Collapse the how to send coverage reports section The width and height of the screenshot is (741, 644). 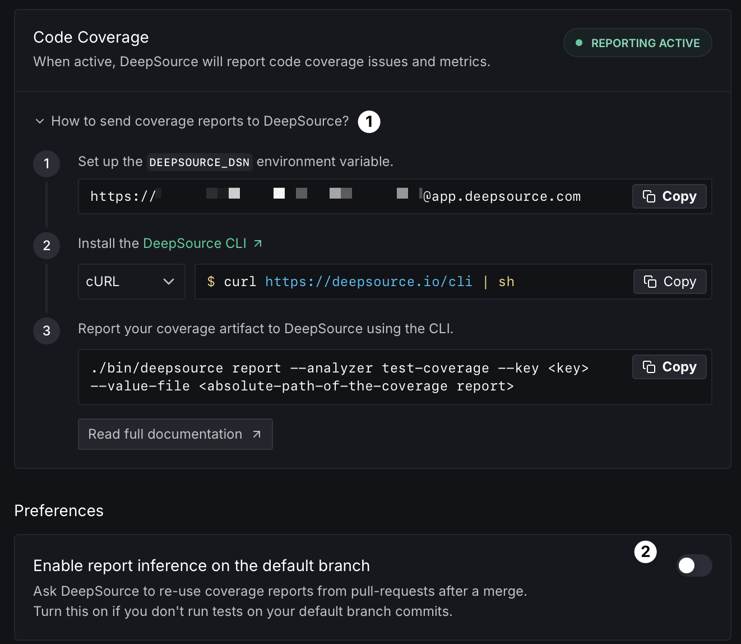pyautogui.click(x=40, y=121)
